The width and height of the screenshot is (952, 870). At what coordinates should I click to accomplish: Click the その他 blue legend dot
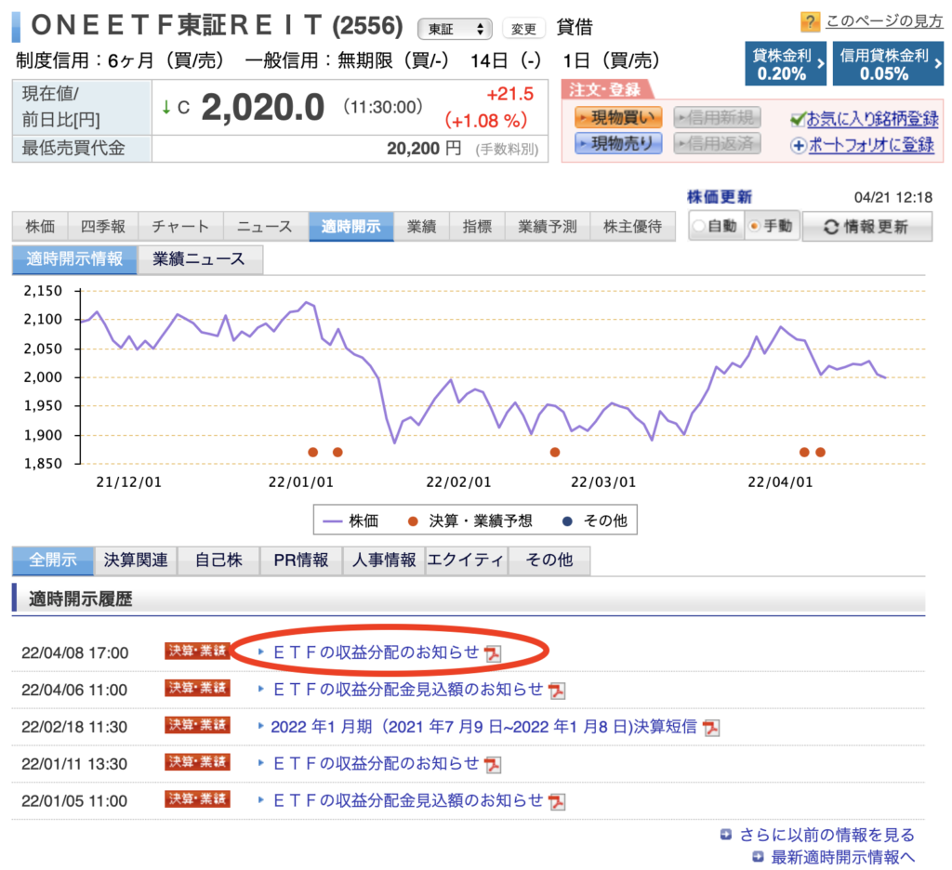[x=568, y=521]
